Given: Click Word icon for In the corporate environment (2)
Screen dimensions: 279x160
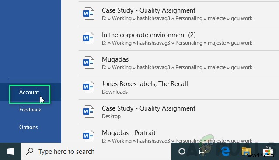Looking at the screenshot, I should [x=88, y=38].
